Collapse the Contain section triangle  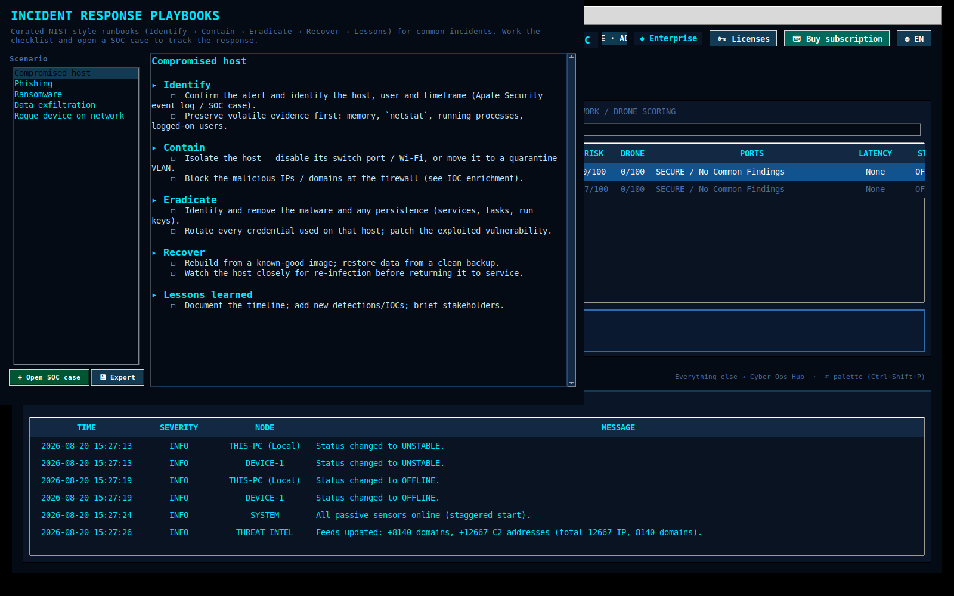coord(154,148)
